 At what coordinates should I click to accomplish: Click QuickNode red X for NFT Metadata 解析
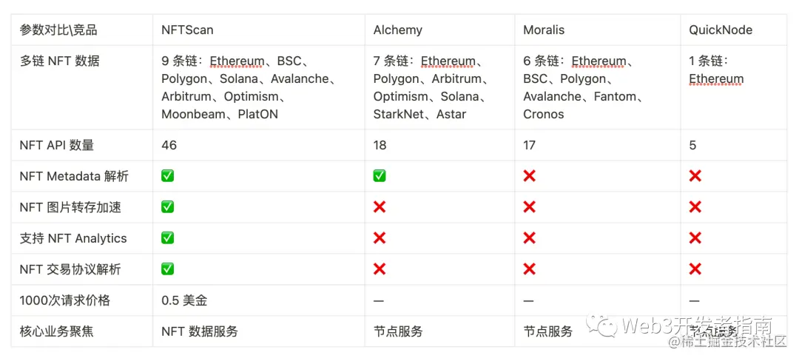tap(695, 176)
